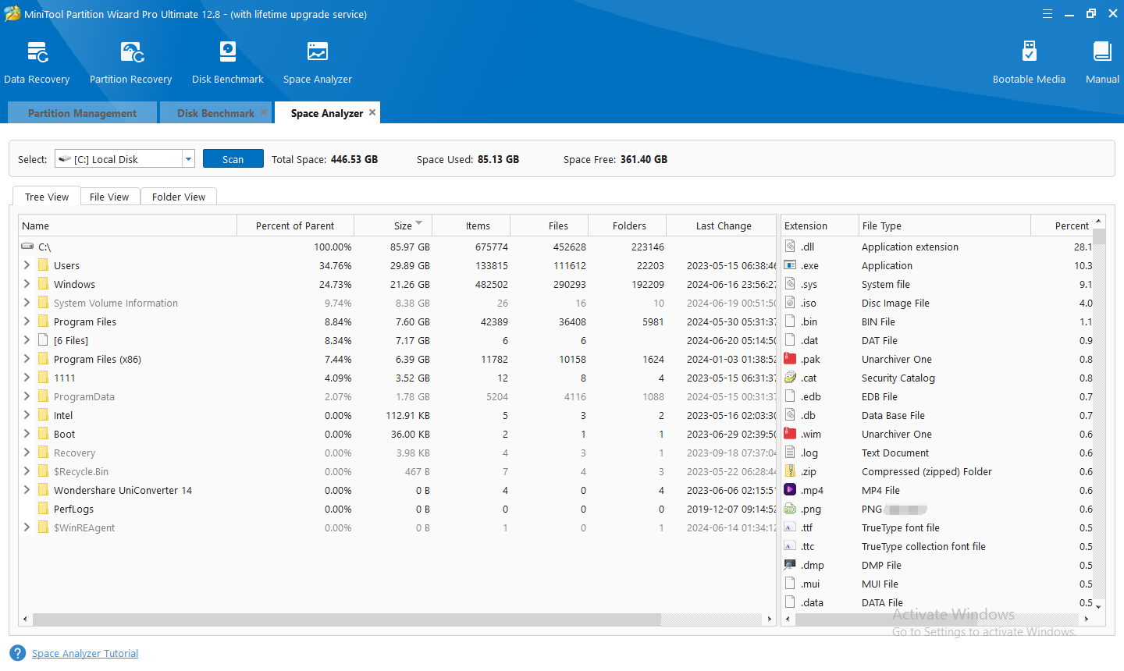Click the tree horizontal scrollbar thumb
Image resolution: width=1124 pixels, height=671 pixels.
[347, 619]
